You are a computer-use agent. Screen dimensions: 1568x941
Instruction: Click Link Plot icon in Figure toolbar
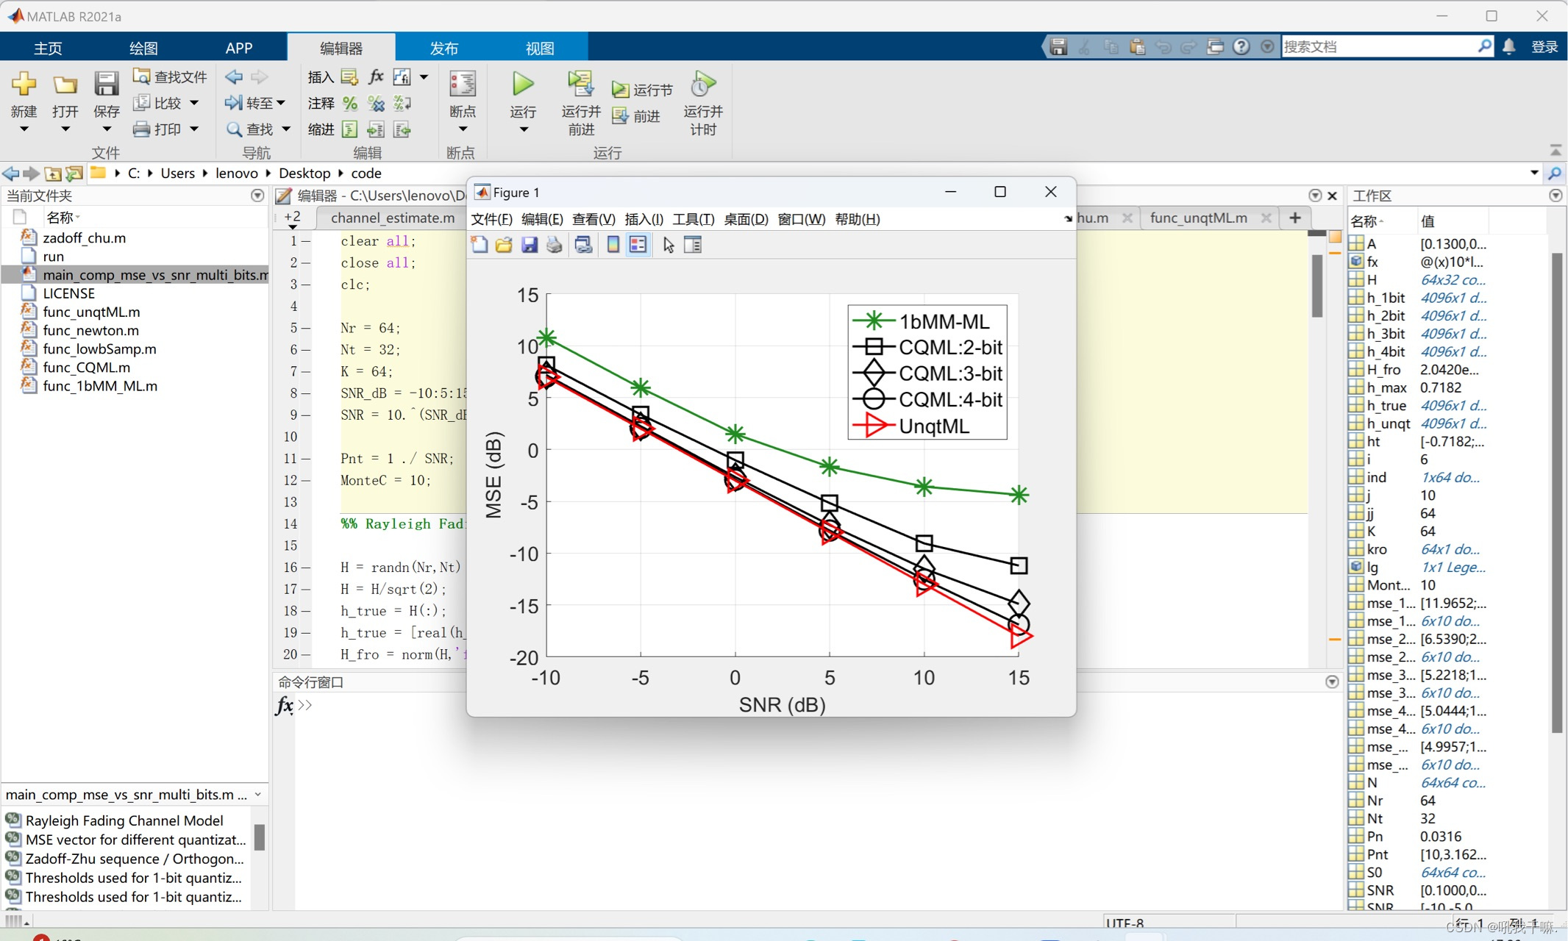pos(583,245)
